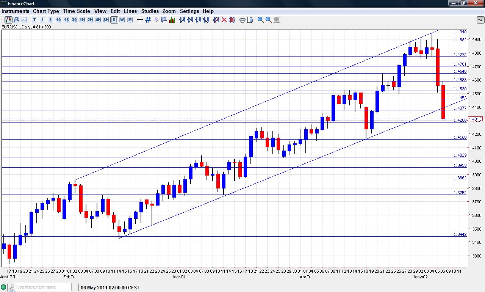
Task: Click the Type instrument name search field
Action: click(x=42, y=287)
